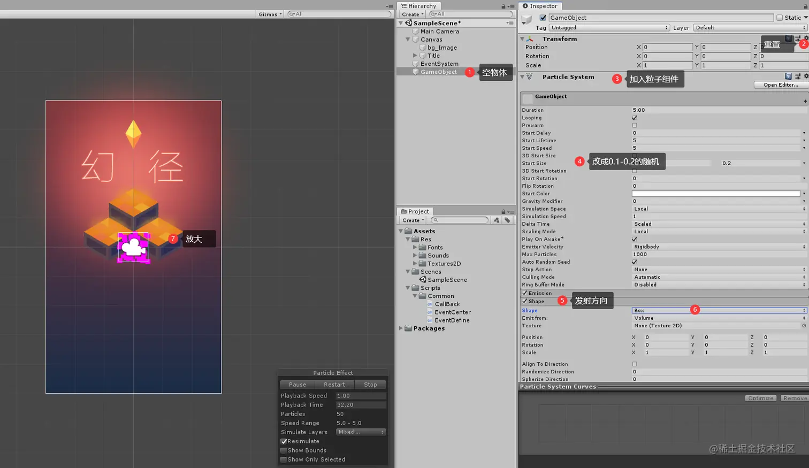
Task: Open the Create menu in Project
Action: [413, 220]
